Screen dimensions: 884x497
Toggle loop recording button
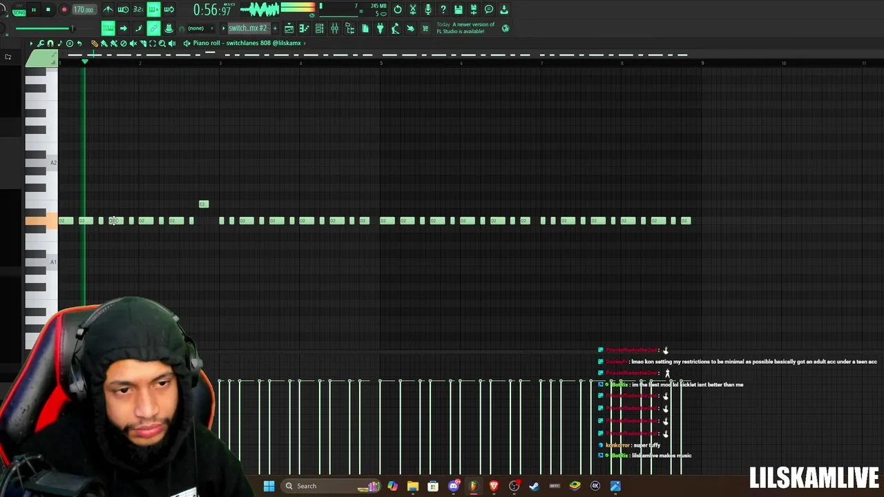[x=169, y=10]
